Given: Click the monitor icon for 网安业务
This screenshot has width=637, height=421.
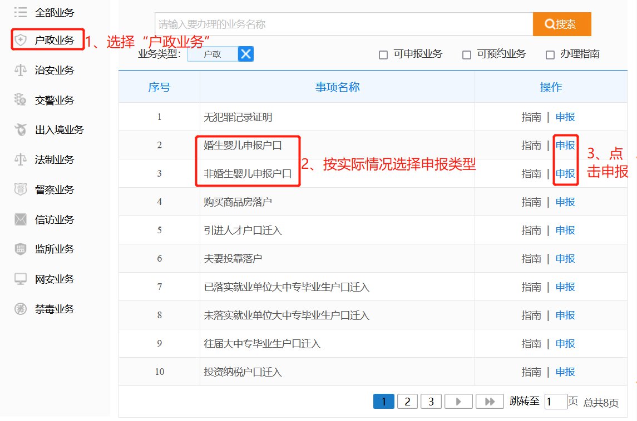Looking at the screenshot, I should 21,279.
